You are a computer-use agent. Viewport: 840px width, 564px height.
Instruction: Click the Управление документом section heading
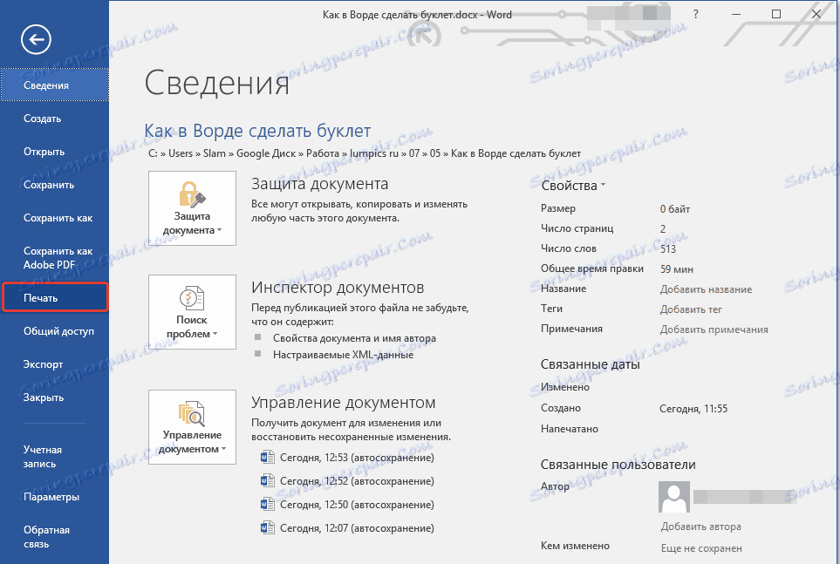(344, 402)
